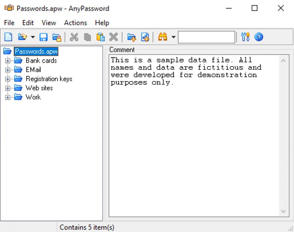Click the AnyPassword title bar app icon
The height and width of the screenshot is (232, 294).
(9, 8)
